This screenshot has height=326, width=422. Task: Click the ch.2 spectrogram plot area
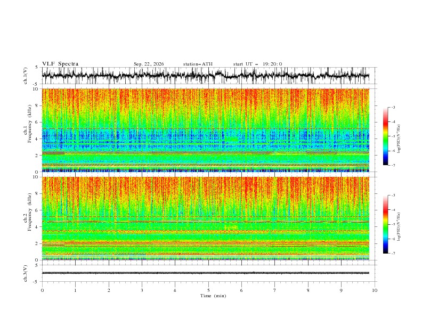pyautogui.click(x=205, y=218)
